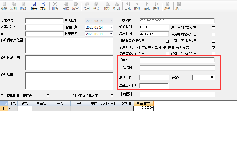Click the 备注 input field
Image resolution: width=237 pixels, height=144 pixels.
pos(44,34)
